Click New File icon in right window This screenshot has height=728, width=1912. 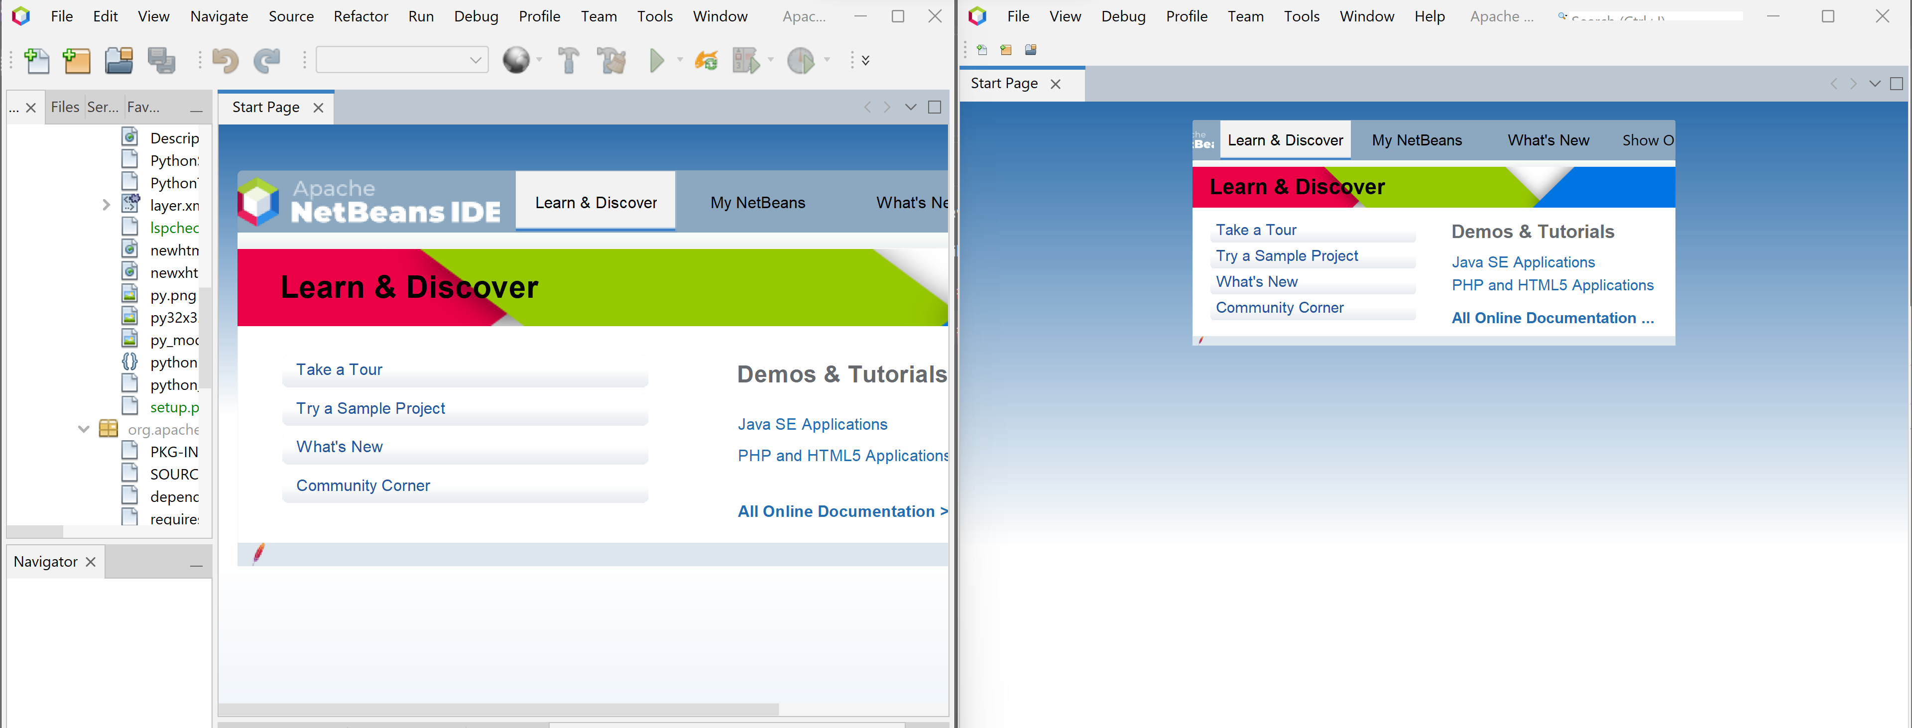tap(982, 50)
